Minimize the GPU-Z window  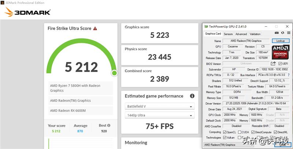tap(266, 26)
